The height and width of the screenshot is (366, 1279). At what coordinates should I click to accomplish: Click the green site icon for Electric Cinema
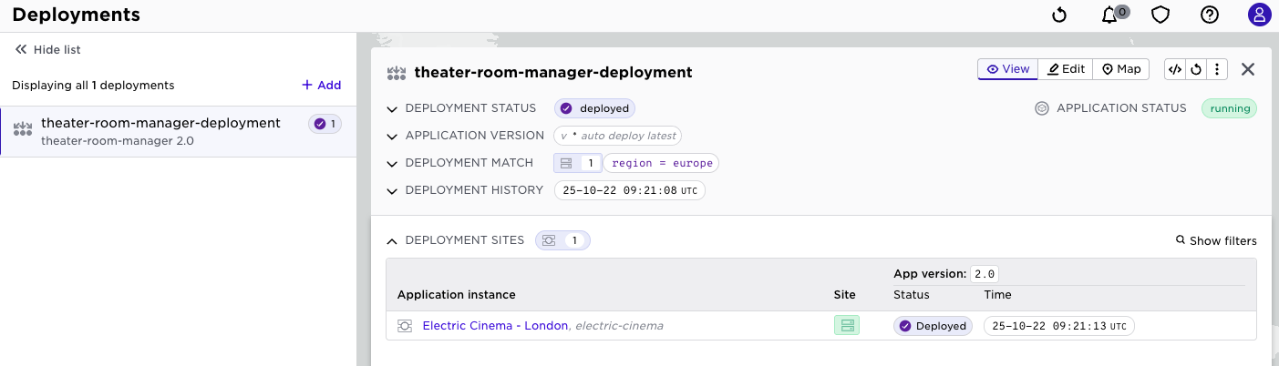(846, 326)
